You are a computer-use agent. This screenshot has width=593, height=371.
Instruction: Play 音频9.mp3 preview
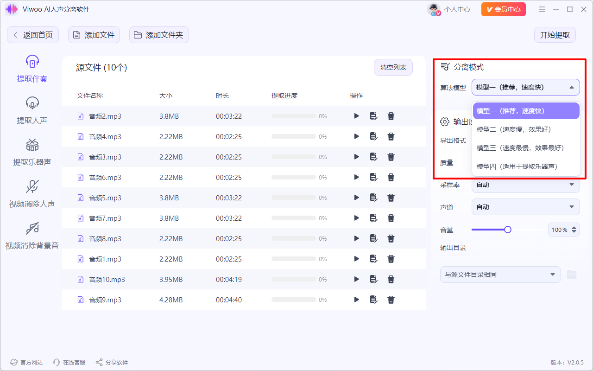pyautogui.click(x=356, y=300)
